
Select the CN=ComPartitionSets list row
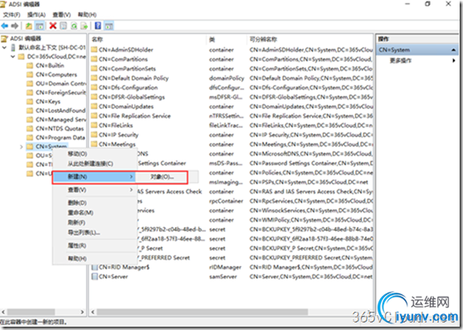pyautogui.click(x=231, y=69)
